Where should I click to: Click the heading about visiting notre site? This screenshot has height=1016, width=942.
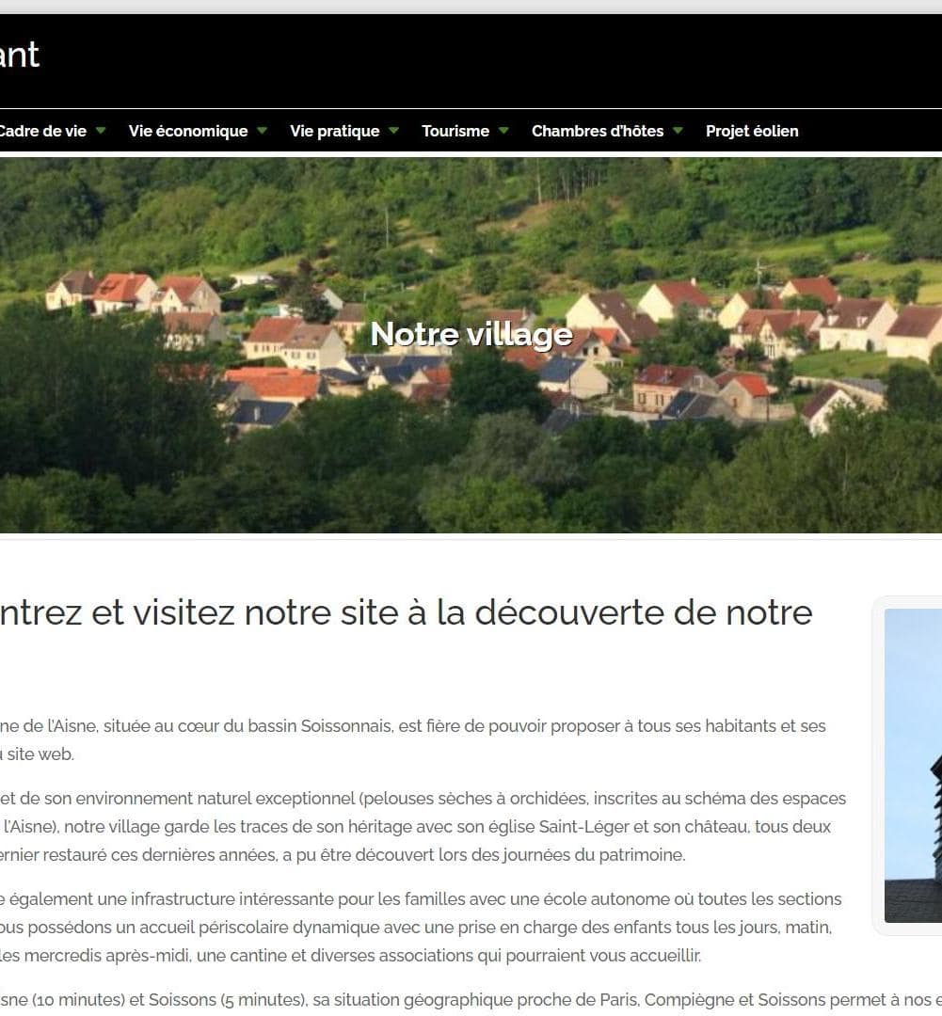coord(405,613)
